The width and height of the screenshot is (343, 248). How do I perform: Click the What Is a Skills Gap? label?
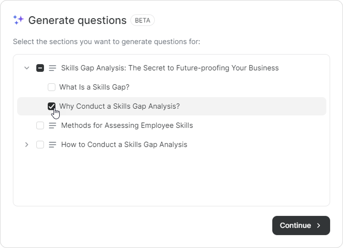(94, 87)
